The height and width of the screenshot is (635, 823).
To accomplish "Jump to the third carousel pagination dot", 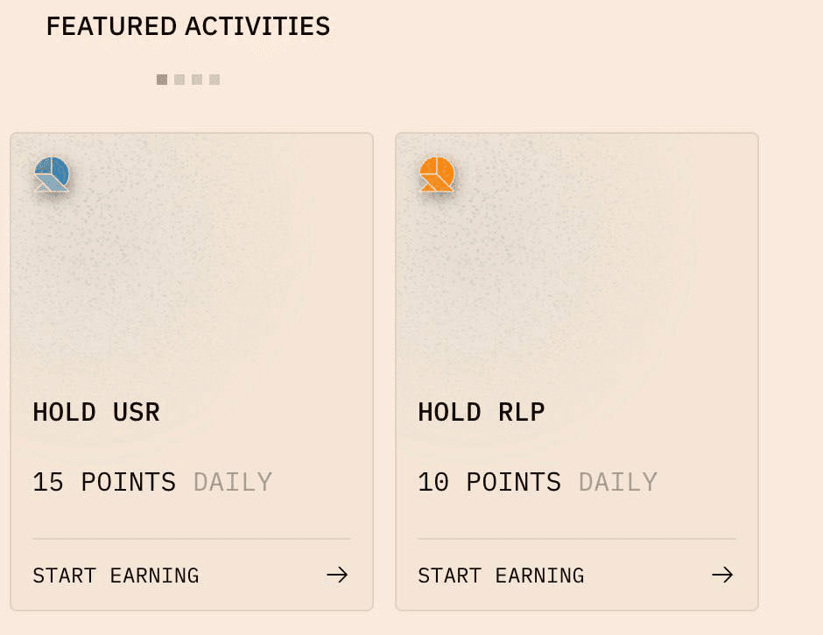I will tap(197, 80).
